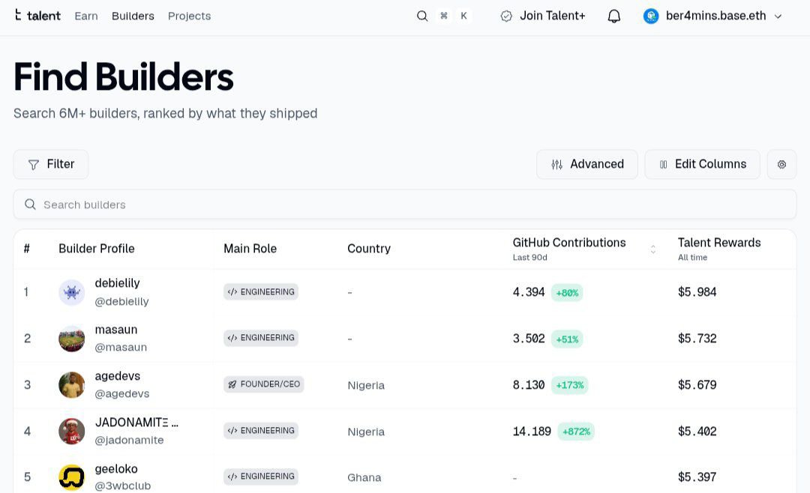This screenshot has height=493, width=810.
Task: Click the Join Talent+ verified badge icon
Action: [x=506, y=16]
